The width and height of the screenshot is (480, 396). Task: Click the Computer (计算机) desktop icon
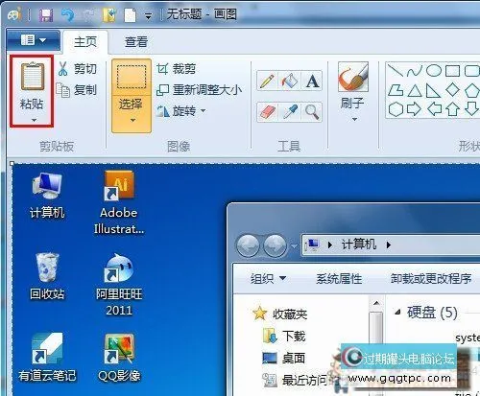(47, 196)
